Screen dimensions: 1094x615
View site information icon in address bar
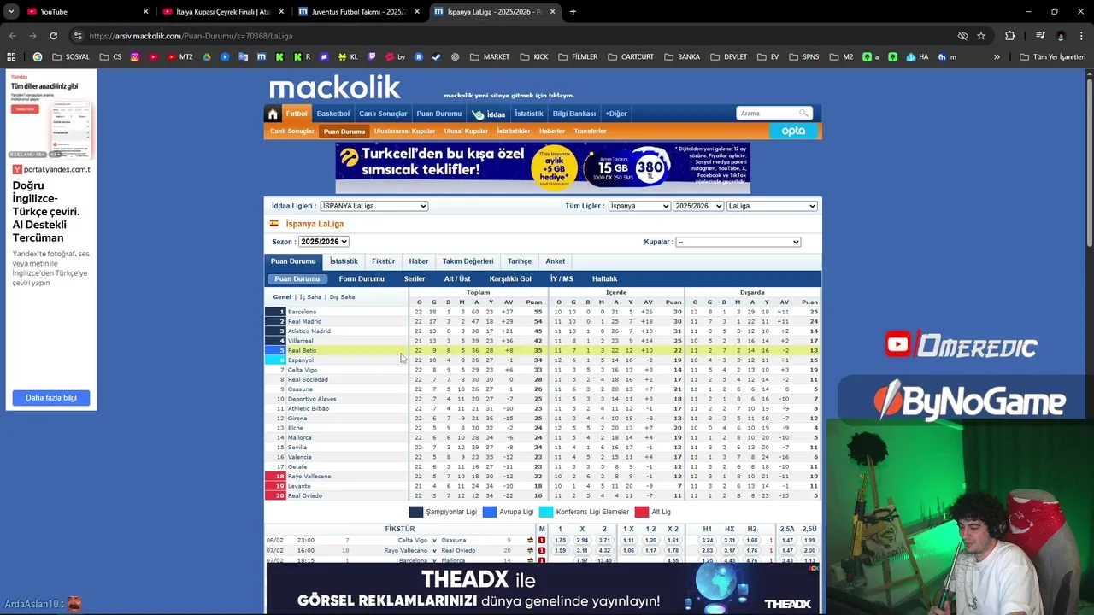click(x=78, y=36)
